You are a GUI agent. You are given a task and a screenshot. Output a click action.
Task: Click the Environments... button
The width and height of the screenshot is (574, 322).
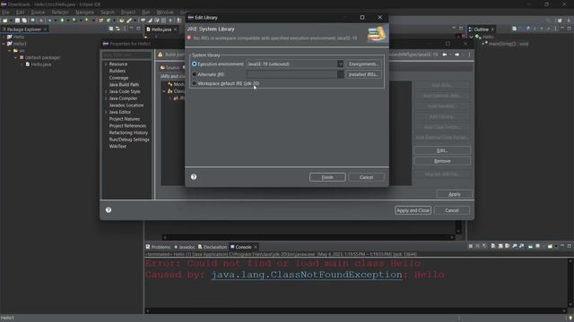pos(363,64)
